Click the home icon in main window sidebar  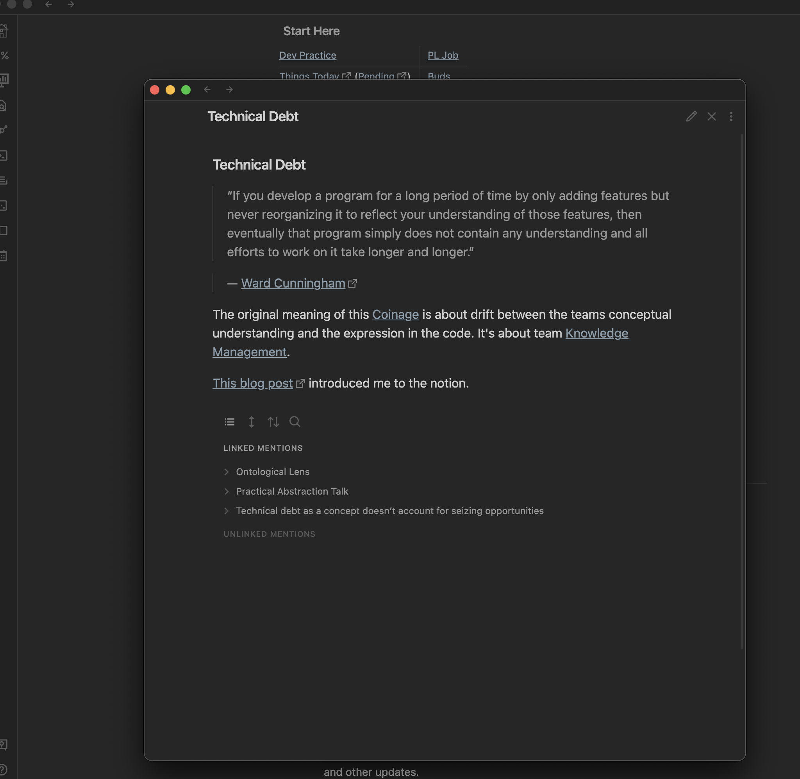coord(4,31)
